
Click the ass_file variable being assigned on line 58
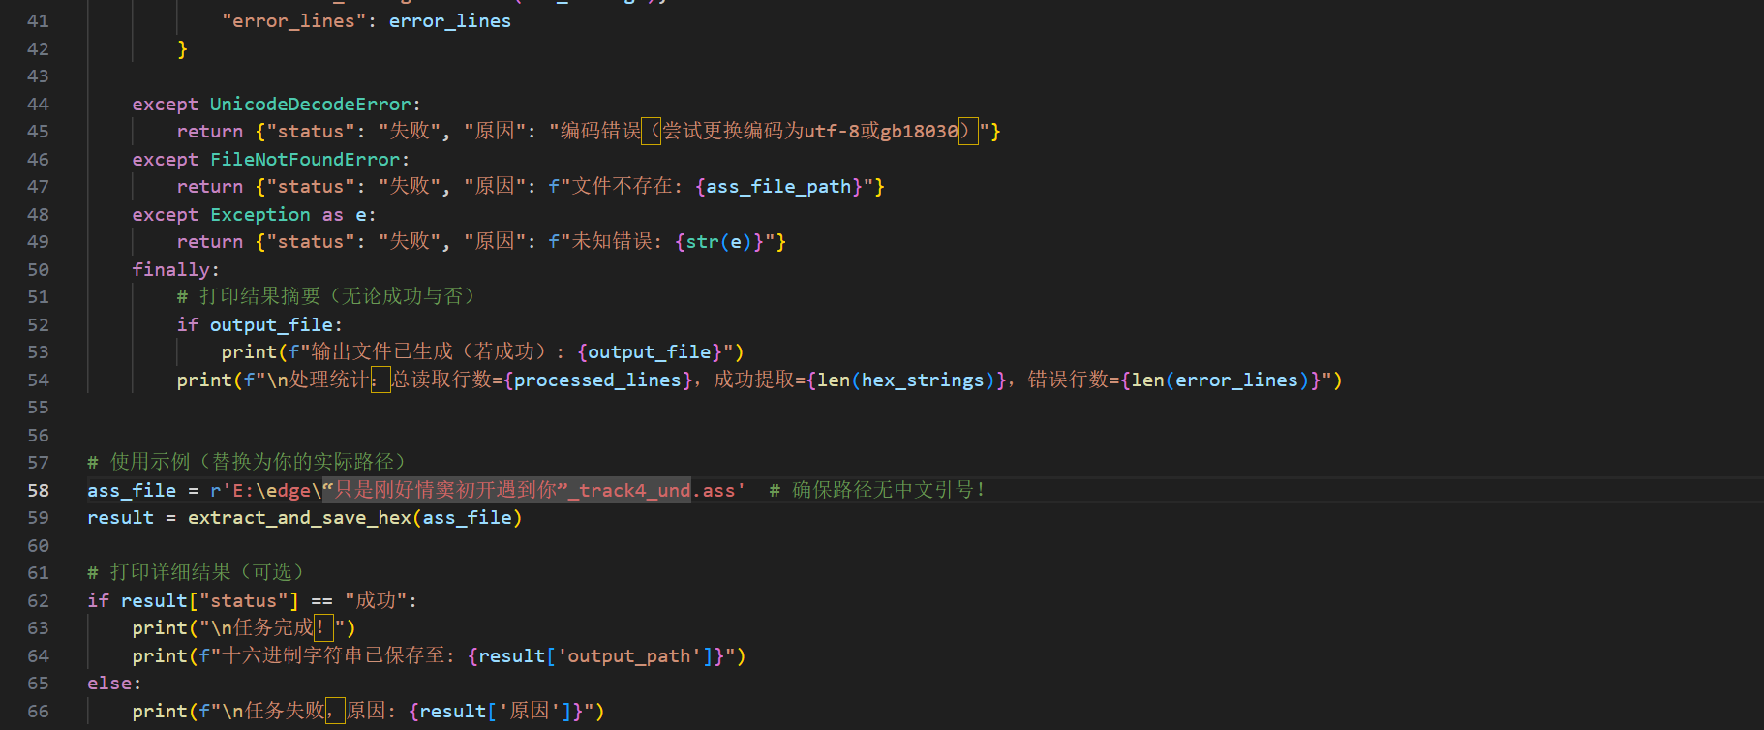pyautogui.click(x=132, y=491)
